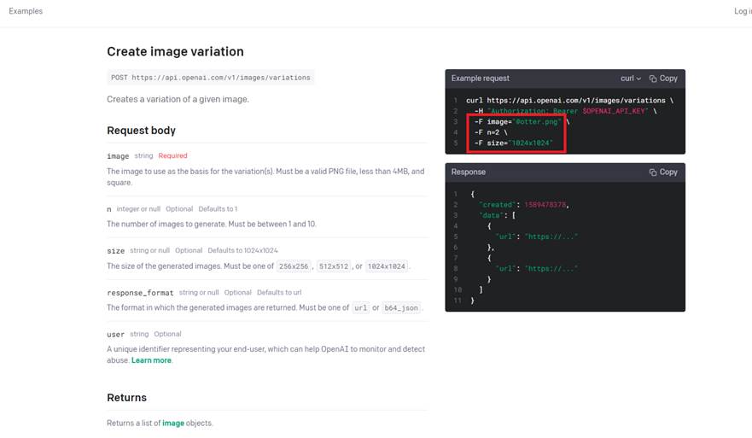Image resolution: width=752 pixels, height=438 pixels.
Task: Click the Create image variation heading
Action: pyautogui.click(x=175, y=51)
